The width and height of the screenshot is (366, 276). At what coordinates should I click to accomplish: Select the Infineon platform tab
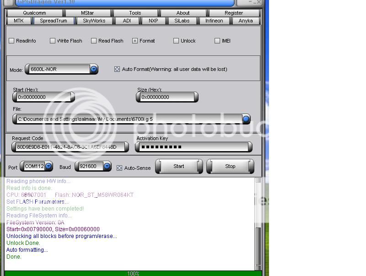click(214, 21)
